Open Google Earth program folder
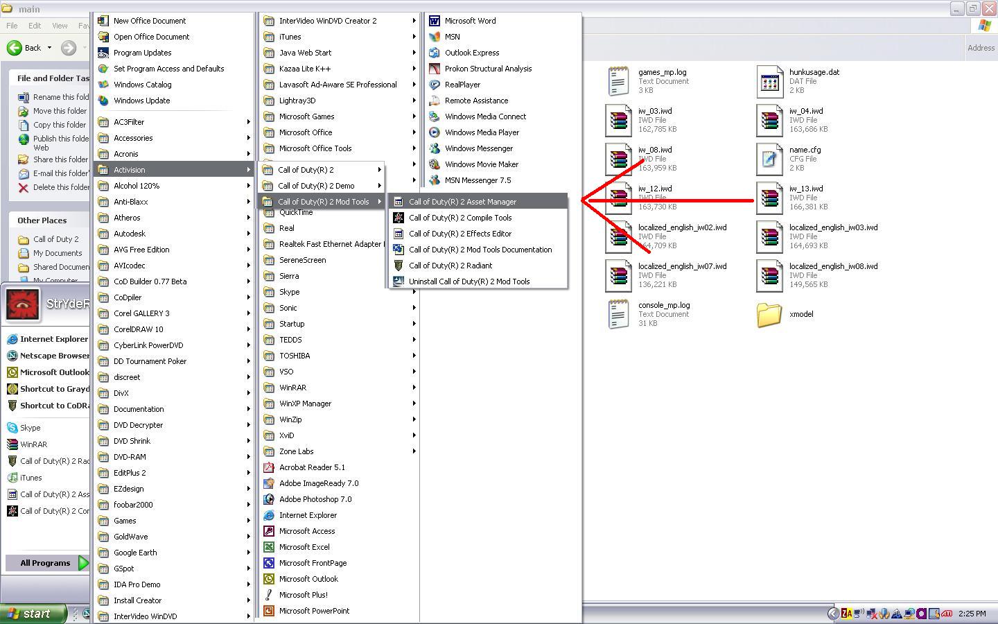 (x=173, y=553)
